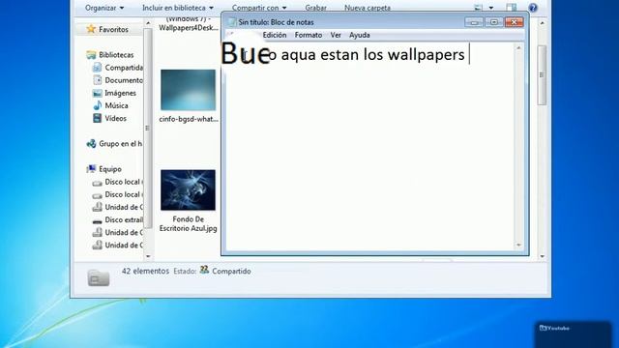Click the Grabar toolbar button
Viewport: 619px width, 348px height.
[315, 8]
